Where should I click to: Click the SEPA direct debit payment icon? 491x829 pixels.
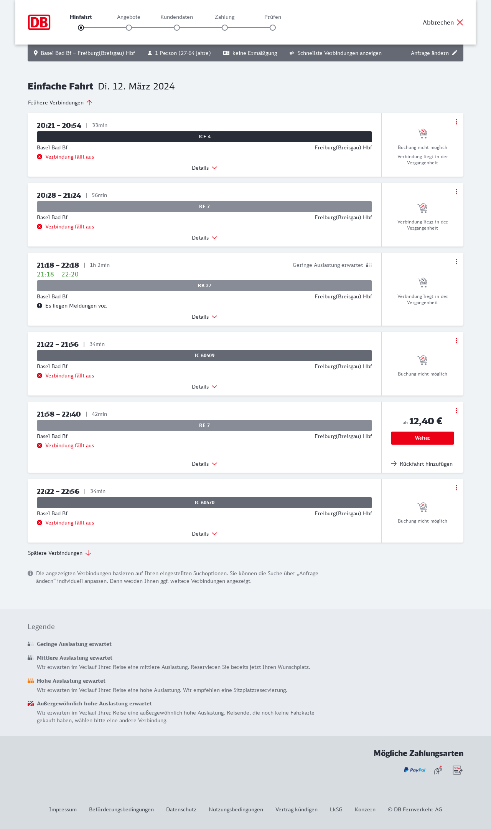point(457,770)
